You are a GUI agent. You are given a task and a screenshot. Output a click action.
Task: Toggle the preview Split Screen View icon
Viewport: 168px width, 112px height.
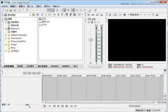pyautogui.click(x=125, y=15)
